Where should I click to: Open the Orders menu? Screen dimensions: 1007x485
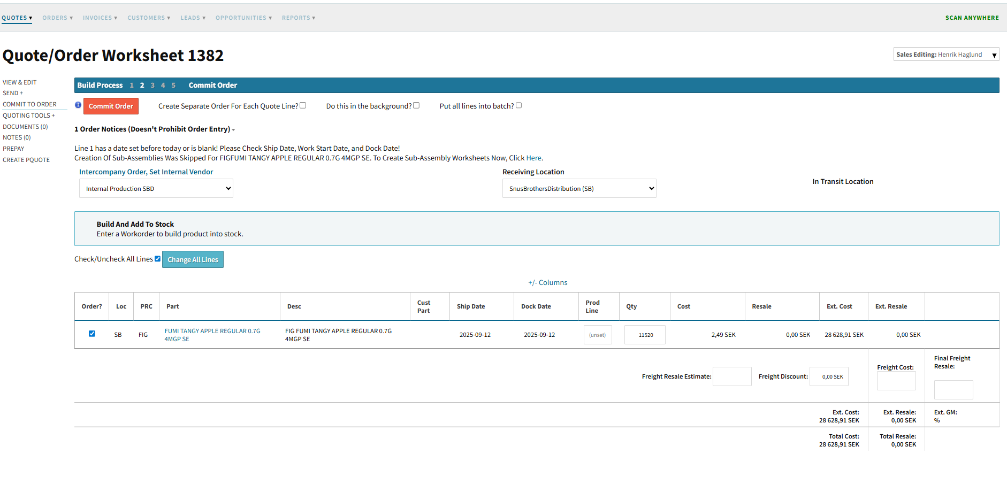(57, 18)
